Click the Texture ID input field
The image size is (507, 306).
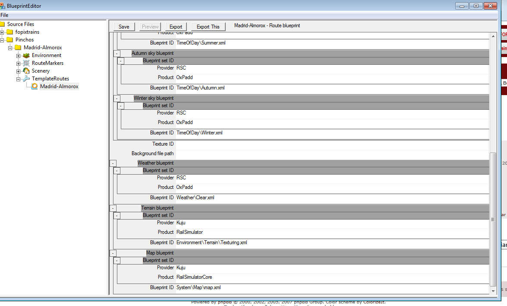[x=332, y=144]
